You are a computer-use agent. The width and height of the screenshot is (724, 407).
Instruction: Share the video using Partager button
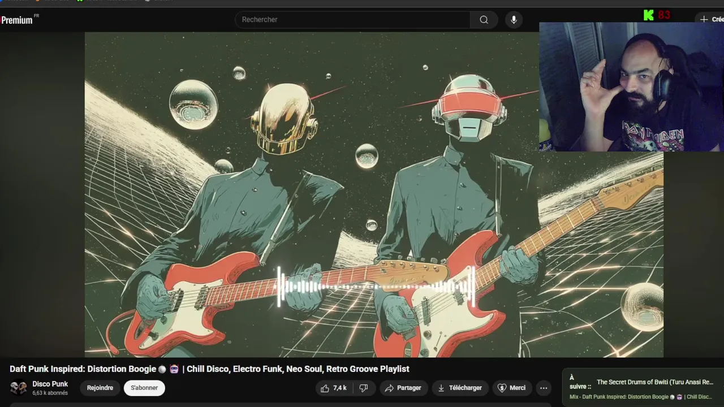tap(403, 388)
